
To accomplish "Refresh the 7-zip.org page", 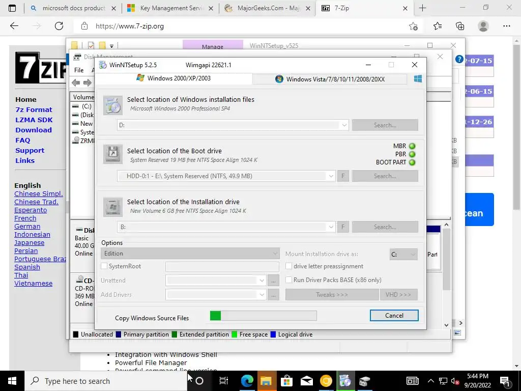I will pyautogui.click(x=59, y=26).
